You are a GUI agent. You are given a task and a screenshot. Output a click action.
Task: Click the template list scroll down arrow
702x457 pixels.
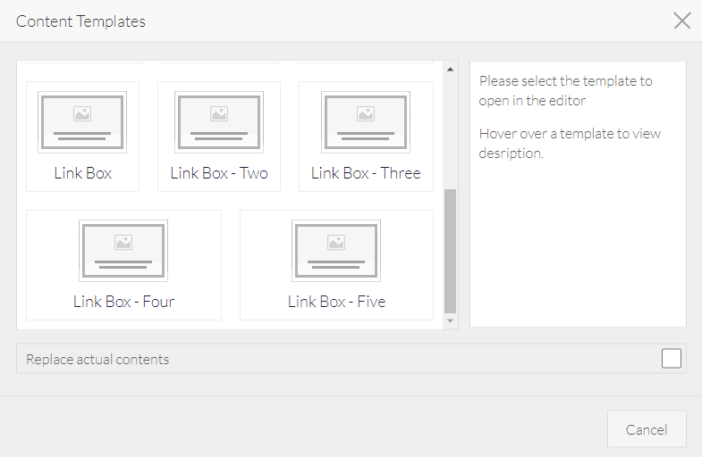(451, 320)
